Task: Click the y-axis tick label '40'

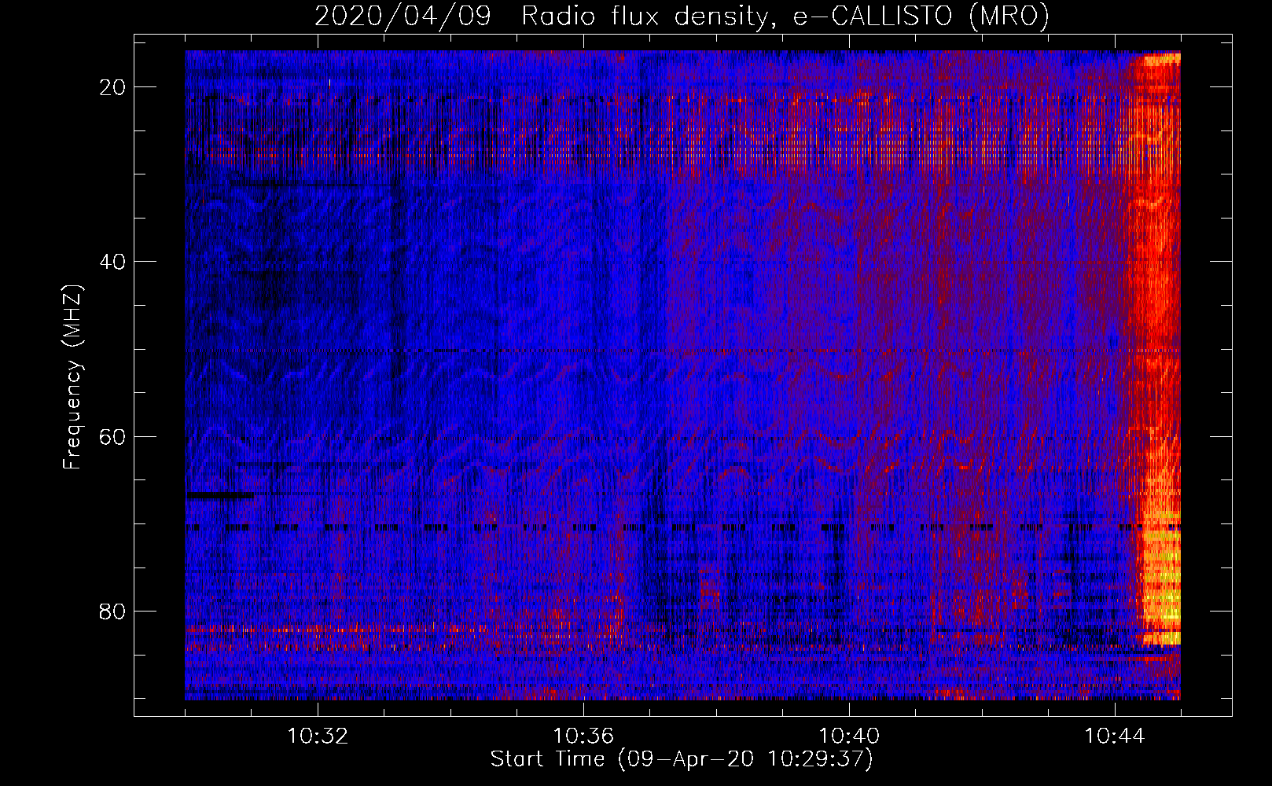Action: pyautogui.click(x=113, y=262)
